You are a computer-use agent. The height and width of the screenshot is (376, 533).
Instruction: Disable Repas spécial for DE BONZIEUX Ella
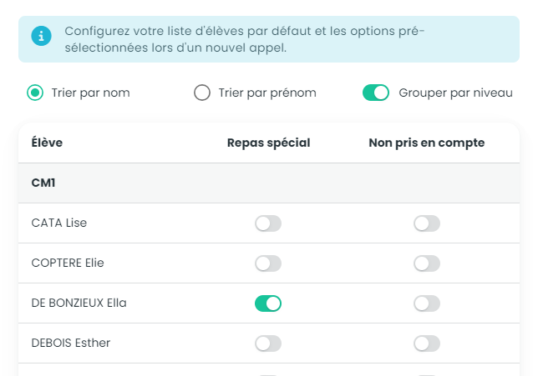[268, 303]
